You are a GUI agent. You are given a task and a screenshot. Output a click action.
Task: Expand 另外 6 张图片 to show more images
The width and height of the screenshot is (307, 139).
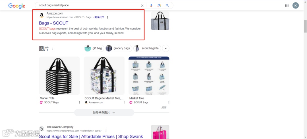coord(104,113)
